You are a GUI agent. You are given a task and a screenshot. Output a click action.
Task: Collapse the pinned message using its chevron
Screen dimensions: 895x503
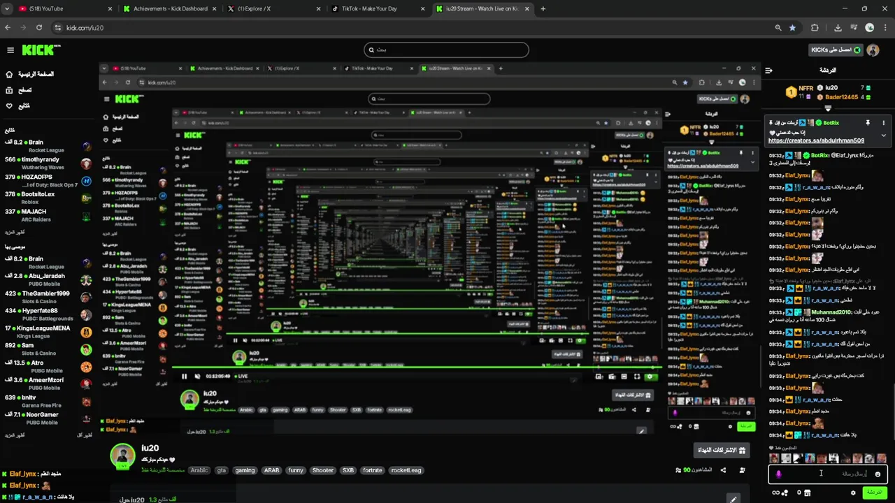point(884,136)
